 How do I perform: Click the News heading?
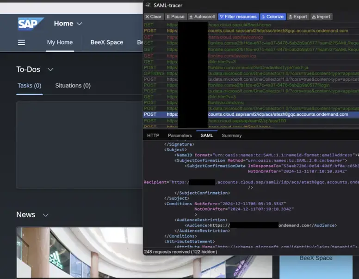(x=25, y=214)
